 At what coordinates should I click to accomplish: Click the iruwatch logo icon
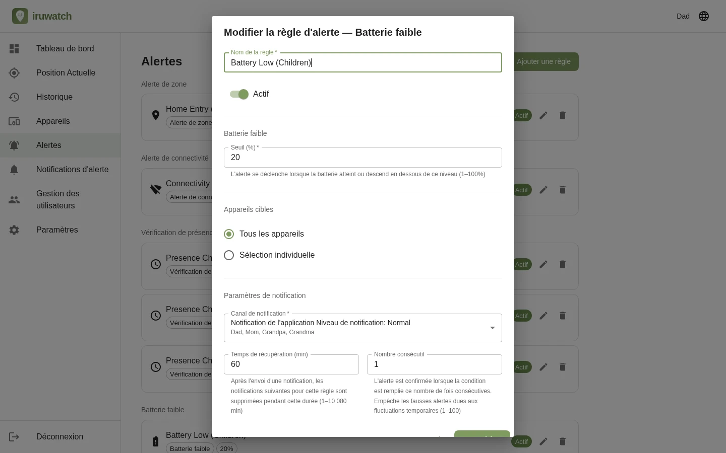[x=20, y=16]
